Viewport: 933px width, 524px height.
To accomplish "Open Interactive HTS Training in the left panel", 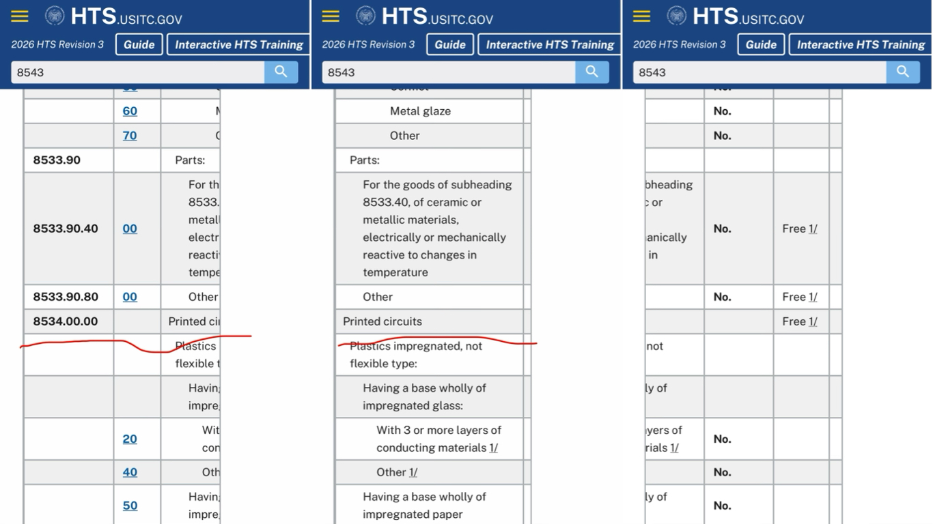I will (x=238, y=44).
